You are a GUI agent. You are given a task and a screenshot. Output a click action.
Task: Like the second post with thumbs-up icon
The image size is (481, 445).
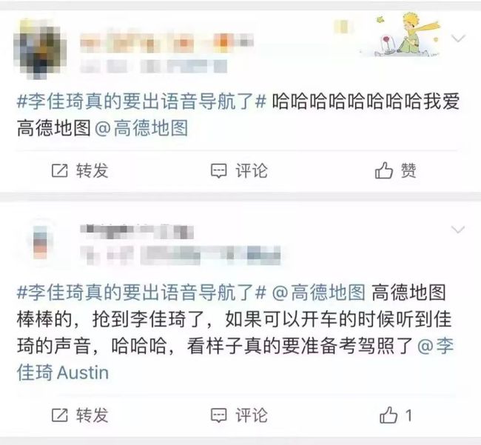pyautogui.click(x=388, y=415)
